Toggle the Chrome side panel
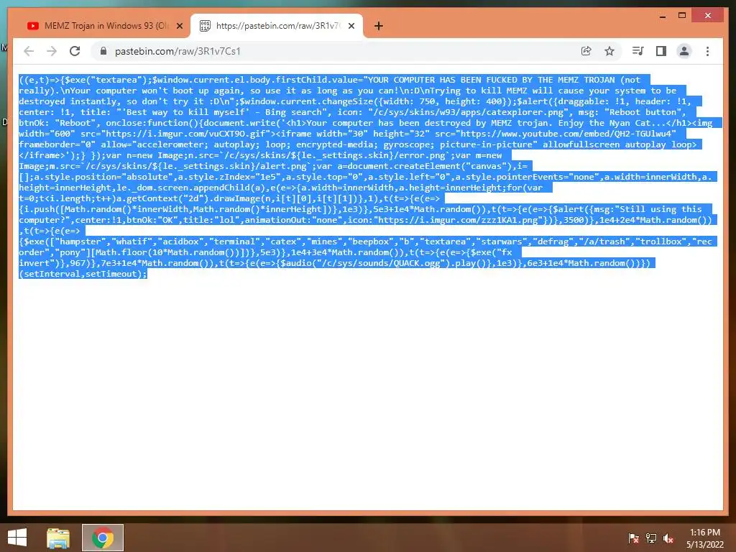 (x=661, y=51)
